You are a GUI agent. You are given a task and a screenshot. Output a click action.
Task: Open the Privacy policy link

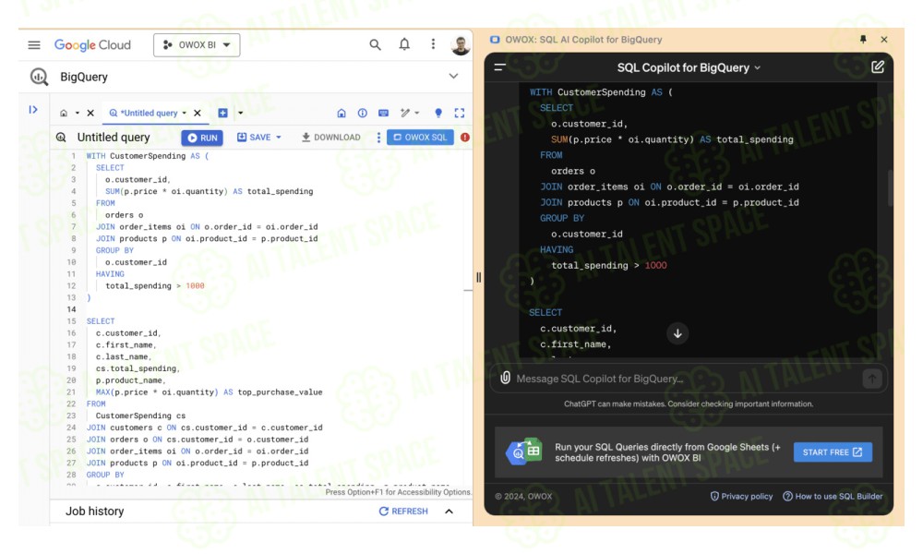pyautogui.click(x=742, y=497)
